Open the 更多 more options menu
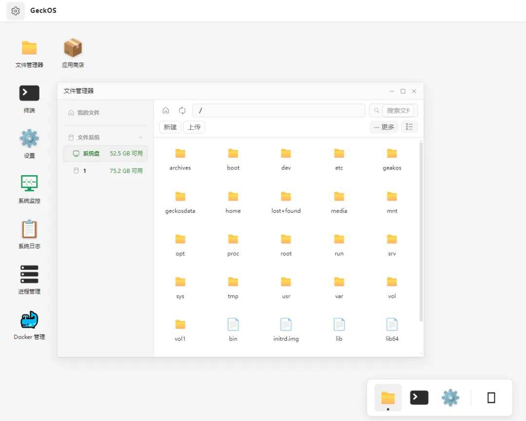Screen dimensions: 526x421 tap(384, 127)
